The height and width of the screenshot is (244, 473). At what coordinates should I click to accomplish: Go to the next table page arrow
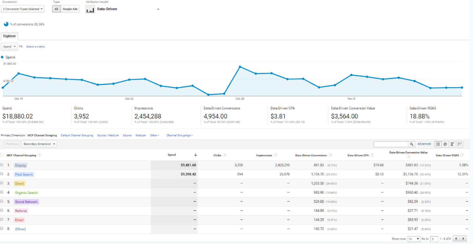tap(463, 238)
